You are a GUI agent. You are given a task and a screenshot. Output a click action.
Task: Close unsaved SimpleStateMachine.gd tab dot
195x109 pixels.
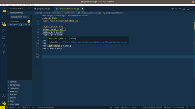(83, 9)
